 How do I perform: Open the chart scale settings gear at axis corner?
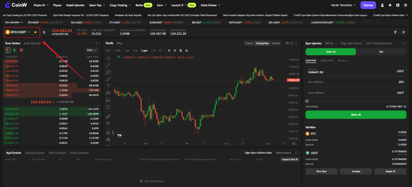coord(294,144)
